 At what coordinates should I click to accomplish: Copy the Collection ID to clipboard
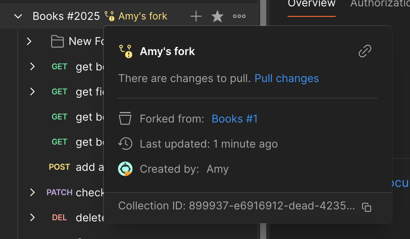click(366, 207)
